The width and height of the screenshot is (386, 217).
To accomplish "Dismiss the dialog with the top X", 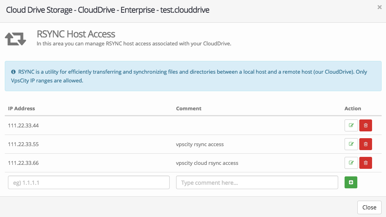I will pyautogui.click(x=379, y=7).
